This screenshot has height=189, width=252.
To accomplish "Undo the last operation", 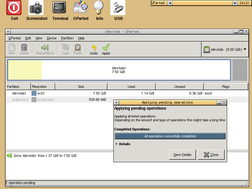I will tap(94, 49).
